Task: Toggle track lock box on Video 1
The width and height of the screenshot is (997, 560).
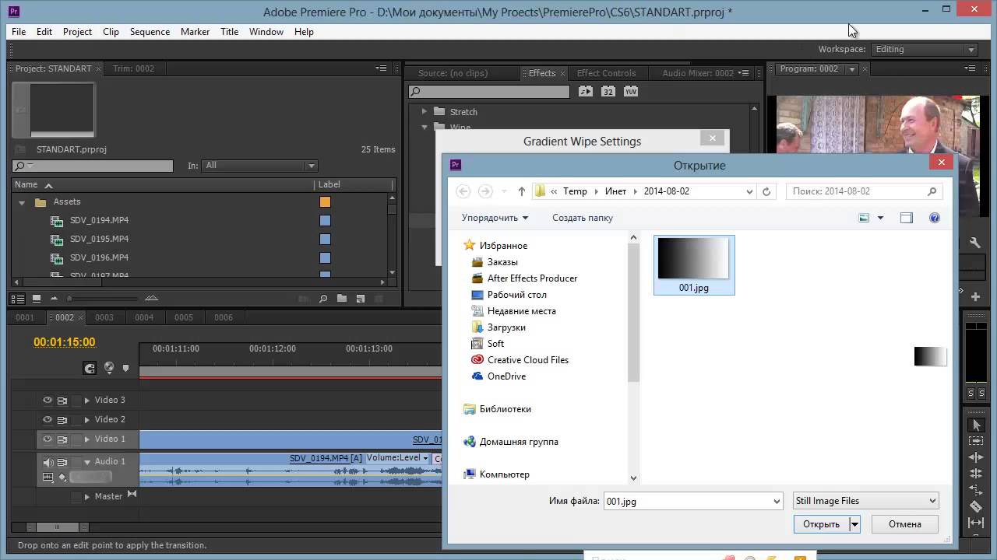Action: (x=76, y=439)
